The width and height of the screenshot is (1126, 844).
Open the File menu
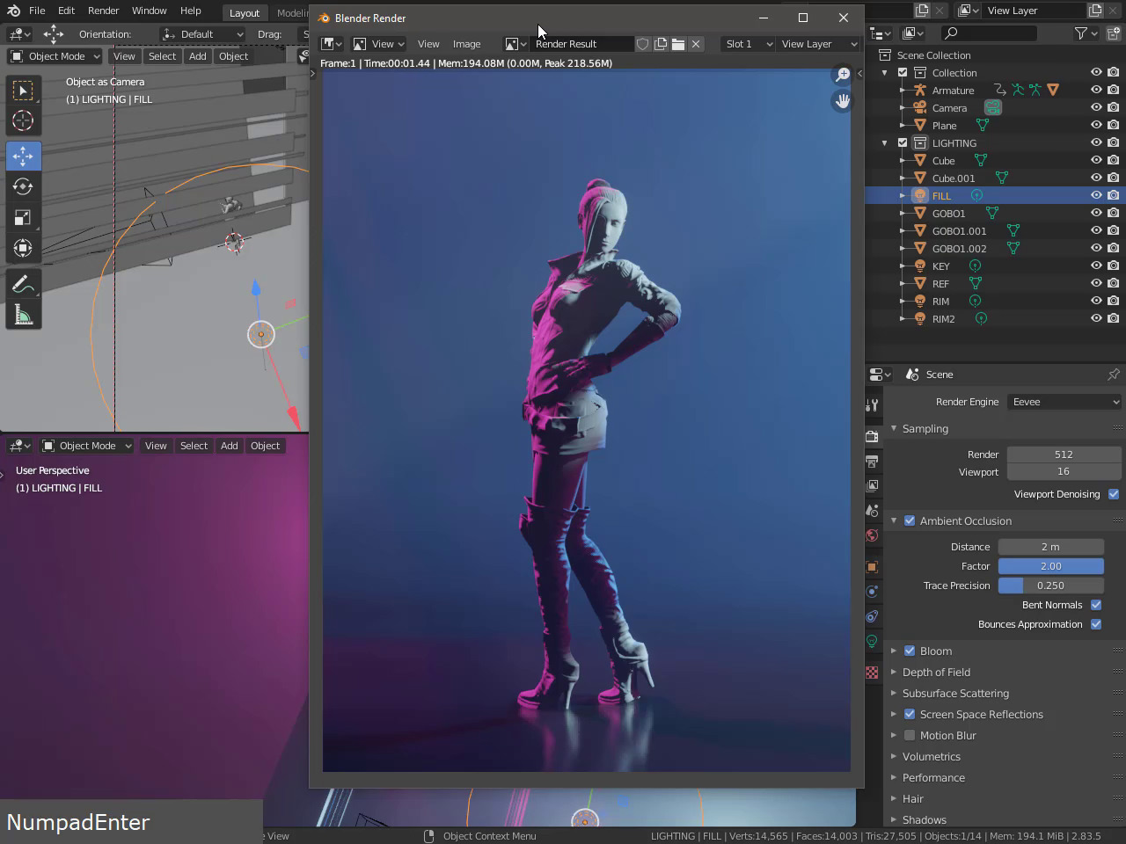point(37,11)
